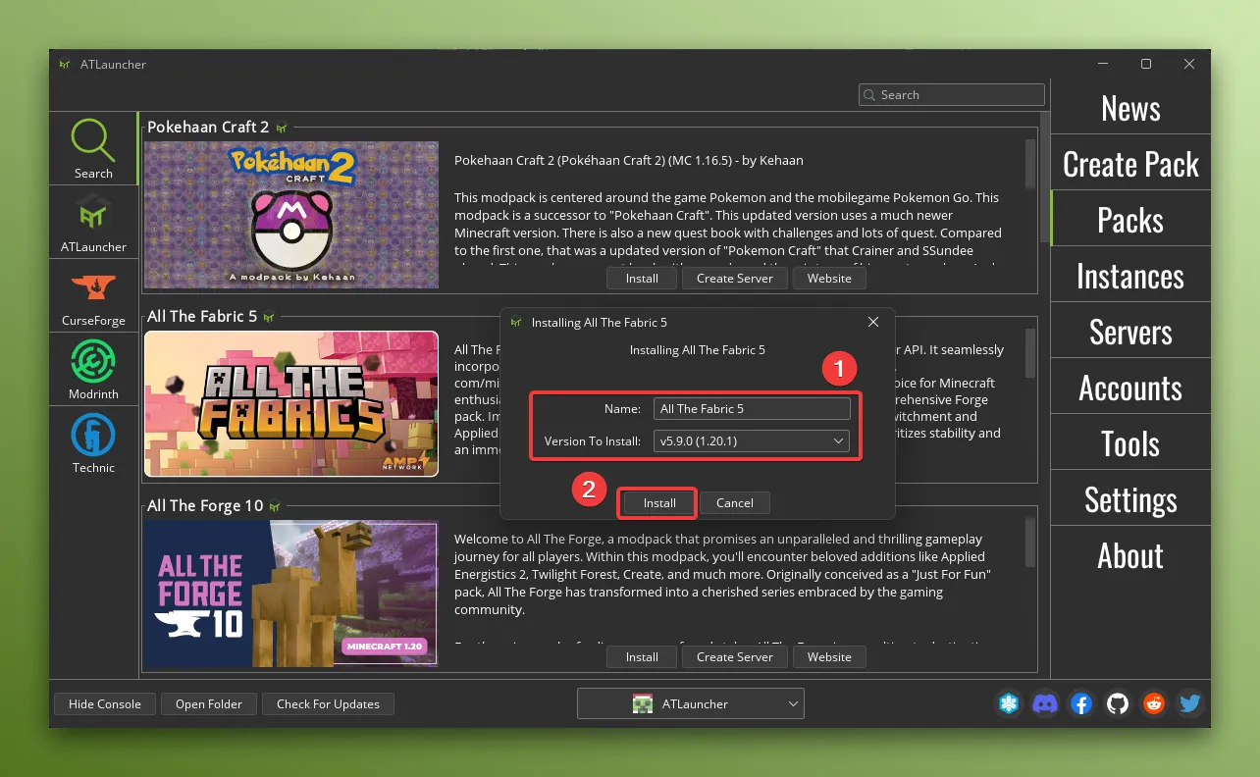Image resolution: width=1260 pixels, height=777 pixels.
Task: Visit GitHub via the footer icon
Action: (1118, 703)
